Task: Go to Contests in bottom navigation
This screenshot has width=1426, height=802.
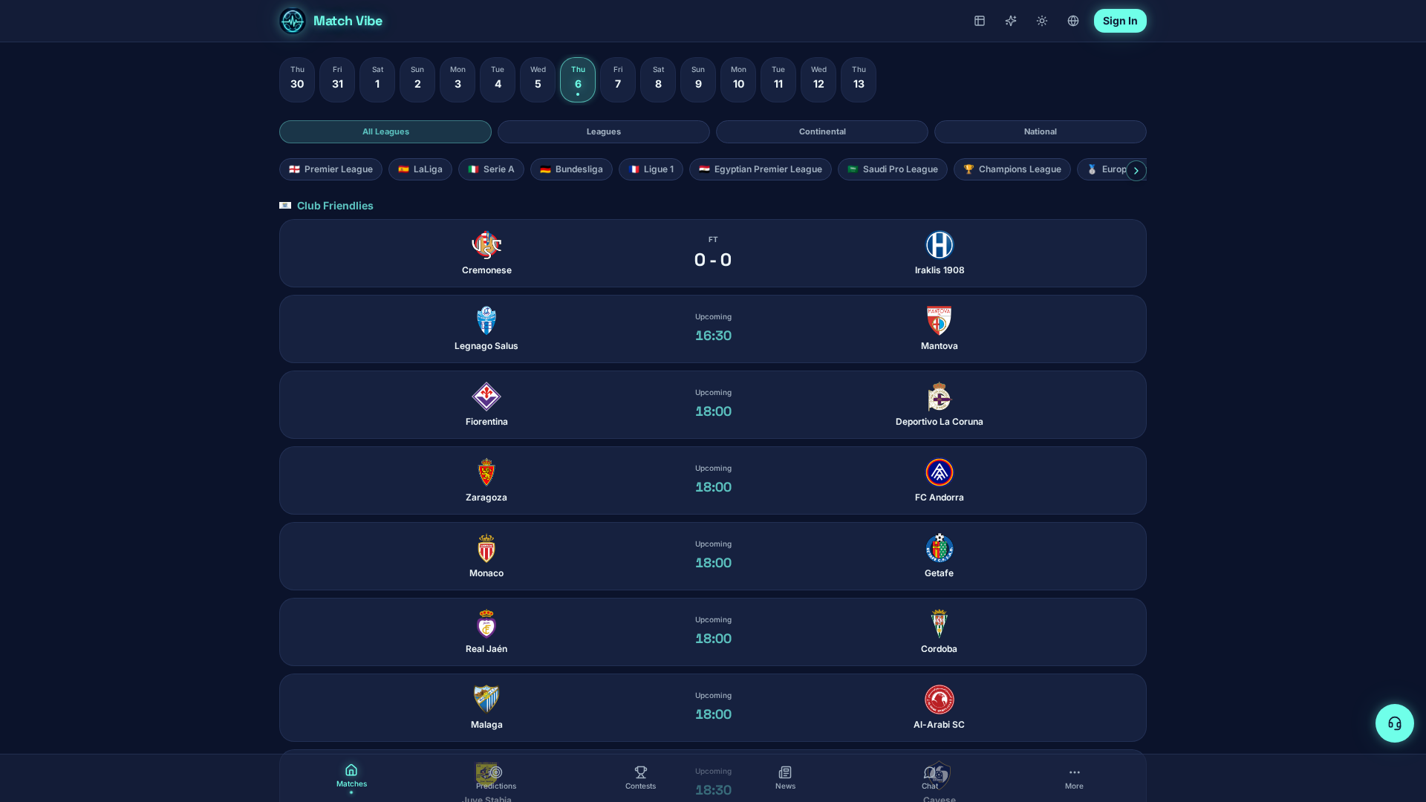Action: pos(640,778)
